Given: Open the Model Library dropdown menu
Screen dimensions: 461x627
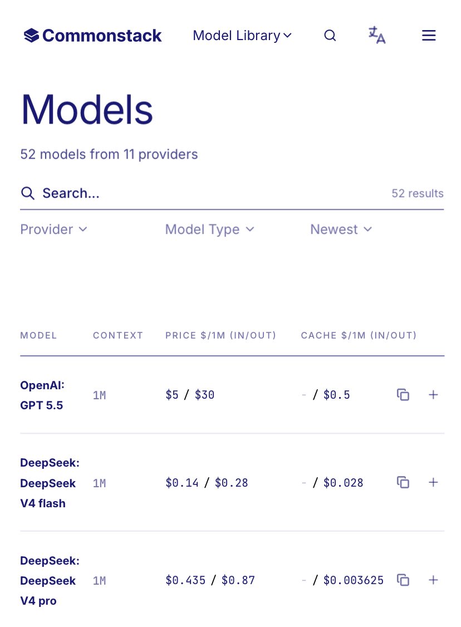Looking at the screenshot, I should coord(242,36).
